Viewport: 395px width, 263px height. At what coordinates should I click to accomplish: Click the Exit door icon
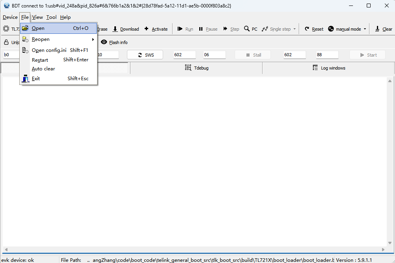(25, 79)
